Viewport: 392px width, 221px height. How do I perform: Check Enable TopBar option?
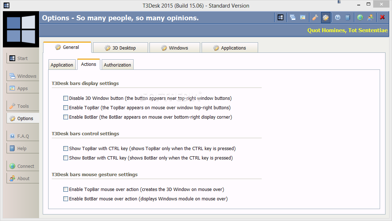(66, 108)
